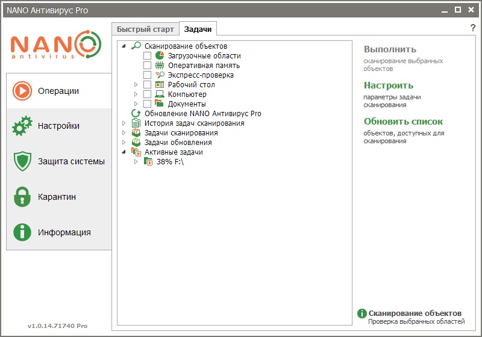Image resolution: width=482 pixels, height=337 pixels.
Task: Click the Активные задачи icon
Action: (x=136, y=152)
